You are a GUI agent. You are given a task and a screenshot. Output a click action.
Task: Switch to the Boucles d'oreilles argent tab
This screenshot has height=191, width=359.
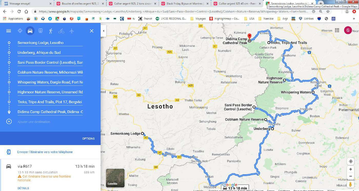80,4
